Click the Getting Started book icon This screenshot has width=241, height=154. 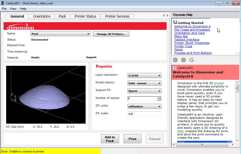(175, 22)
